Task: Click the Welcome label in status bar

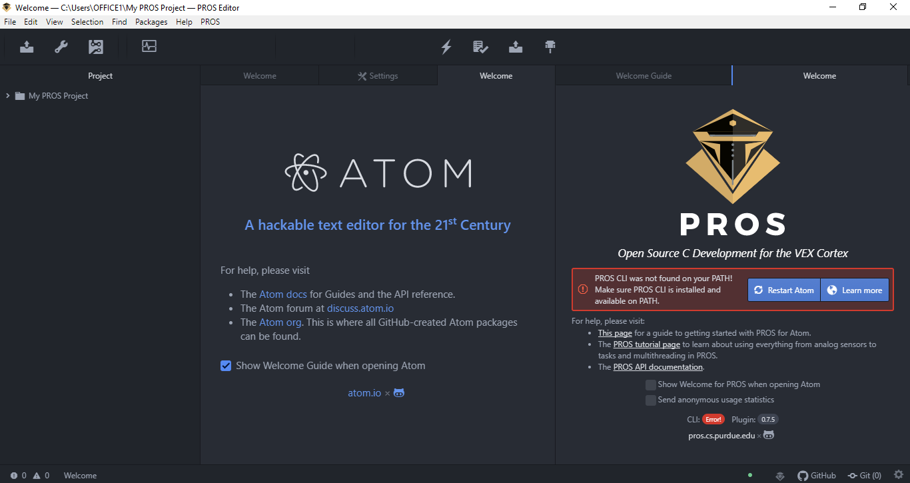Action: click(80, 476)
